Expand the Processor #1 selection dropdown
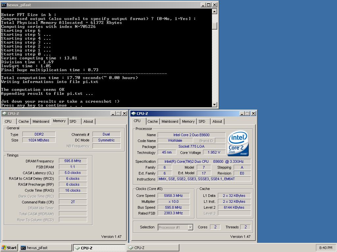Image resolution: width=337 pixels, height=252 pixels. pos(191,227)
